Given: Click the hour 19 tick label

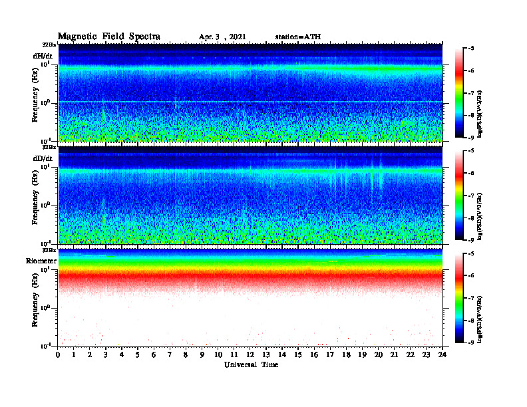Looking at the screenshot, I should [362, 355].
